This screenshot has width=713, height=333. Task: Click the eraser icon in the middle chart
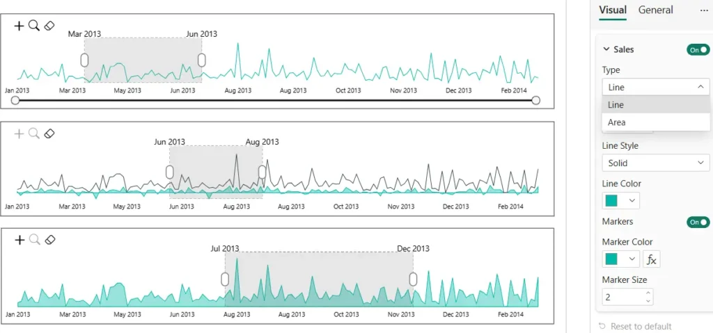(50, 133)
